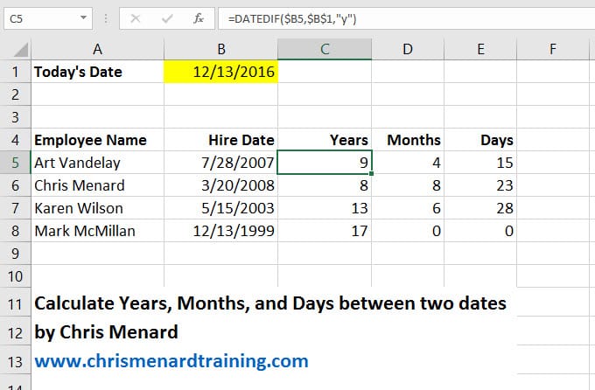The height and width of the screenshot is (390, 595).
Task: Select Chris Menard's Days value 23
Action: pyautogui.click(x=480, y=185)
